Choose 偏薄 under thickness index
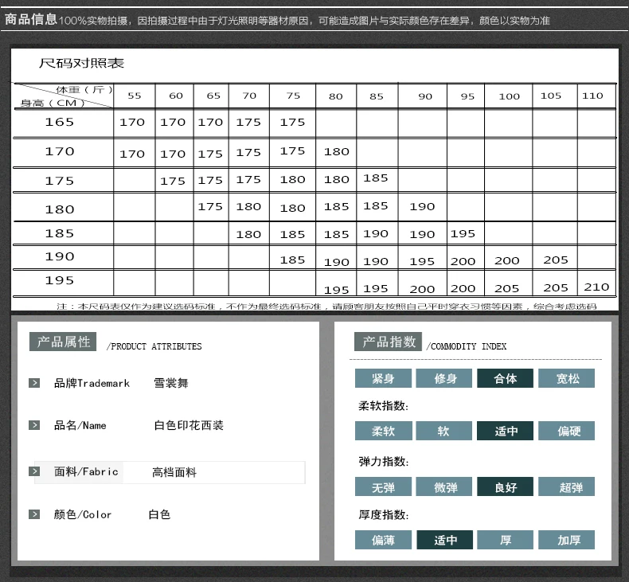Screen dimensions: 629x582 pyautogui.click(x=383, y=540)
